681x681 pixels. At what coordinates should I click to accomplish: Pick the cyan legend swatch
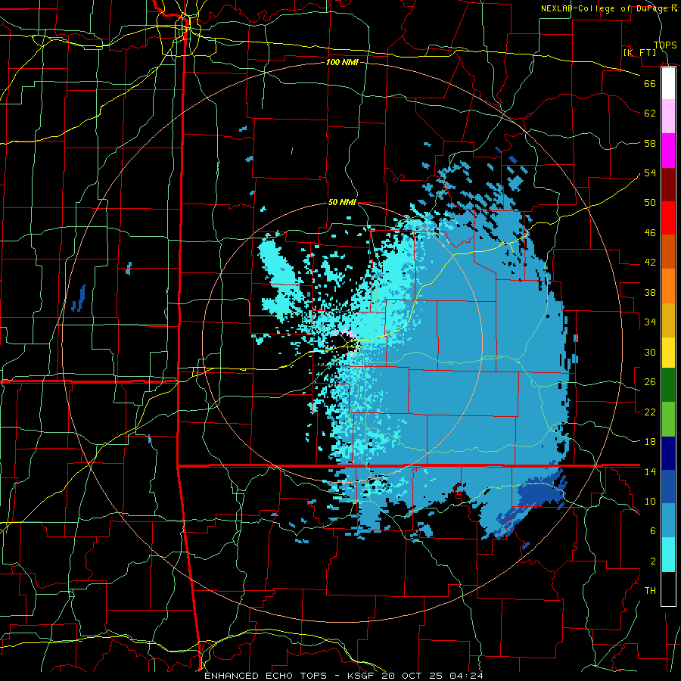pyautogui.click(x=668, y=555)
